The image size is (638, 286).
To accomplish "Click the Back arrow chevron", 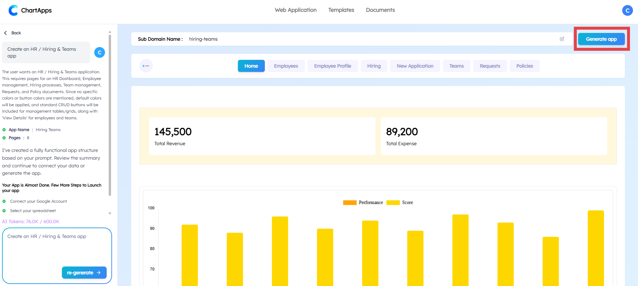I will tap(5, 33).
